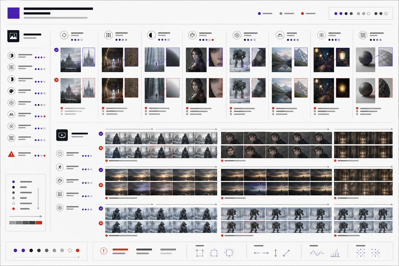Click the red swatch in grayscale color bar
This screenshot has width=399, height=266.
pos(39,223)
